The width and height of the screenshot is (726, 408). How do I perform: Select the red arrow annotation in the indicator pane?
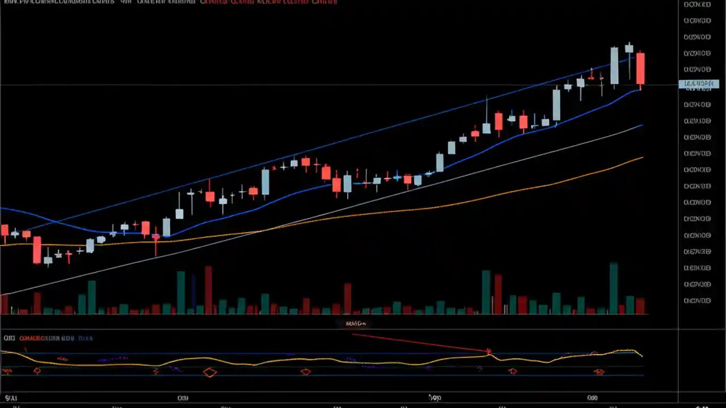click(488, 351)
